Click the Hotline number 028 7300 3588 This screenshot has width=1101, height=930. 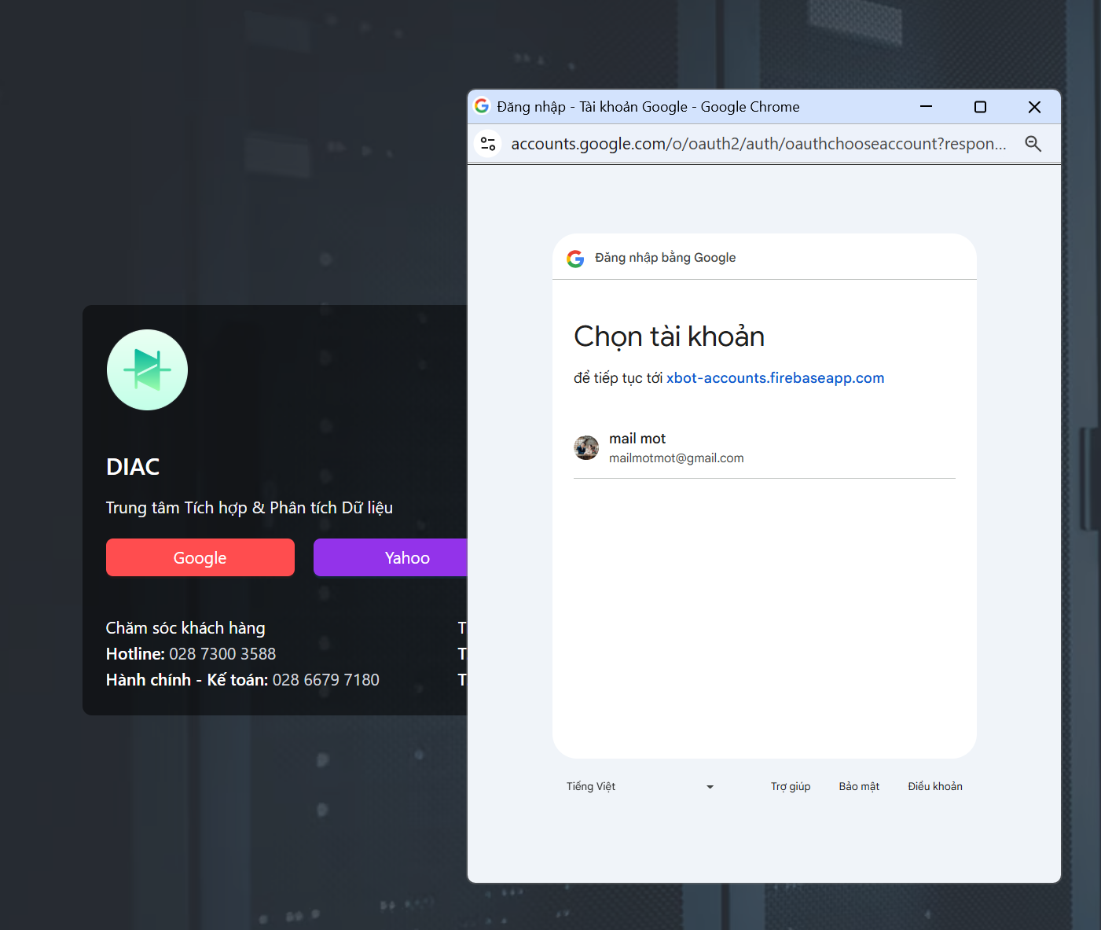[x=222, y=654]
